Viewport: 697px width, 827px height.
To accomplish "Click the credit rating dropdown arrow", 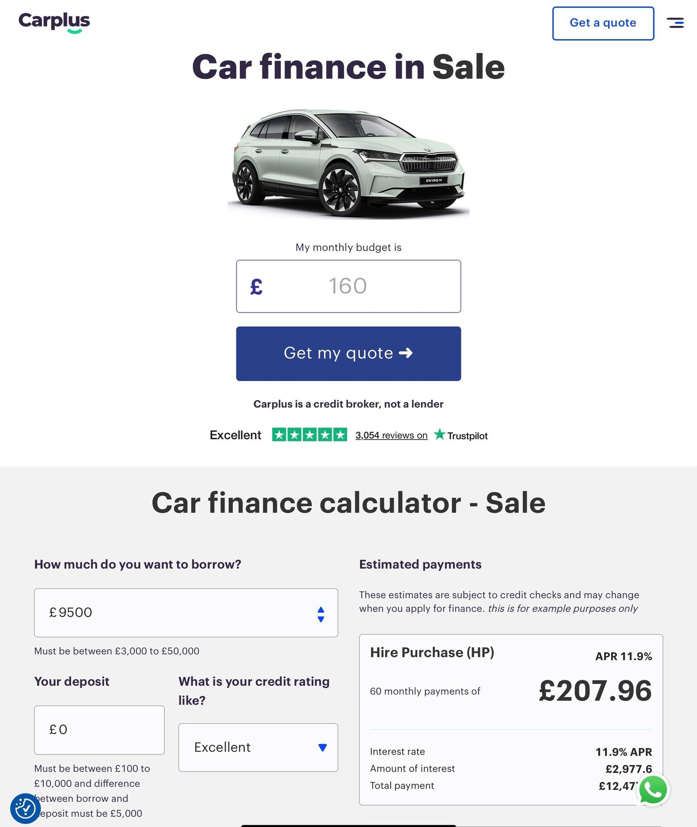I will pyautogui.click(x=322, y=748).
